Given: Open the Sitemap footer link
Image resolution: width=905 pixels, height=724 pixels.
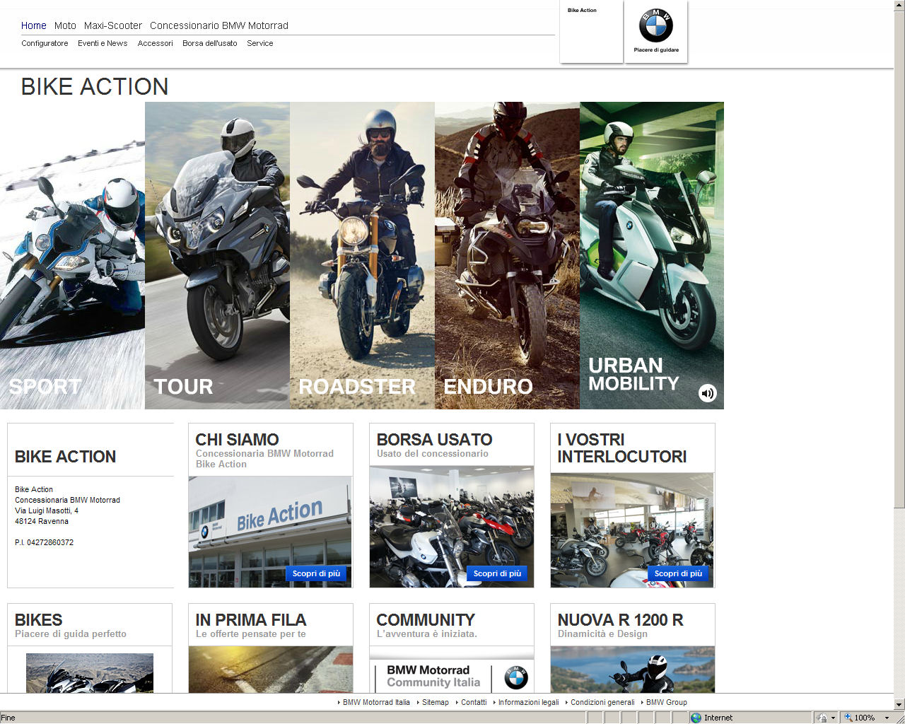Looking at the screenshot, I should click(x=436, y=702).
